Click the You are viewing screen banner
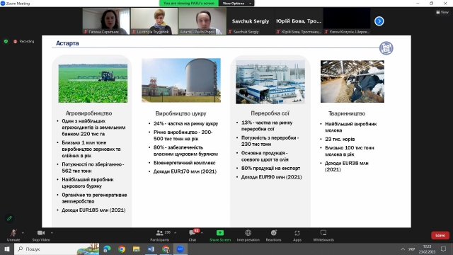The image size is (453, 255). tap(189, 3)
